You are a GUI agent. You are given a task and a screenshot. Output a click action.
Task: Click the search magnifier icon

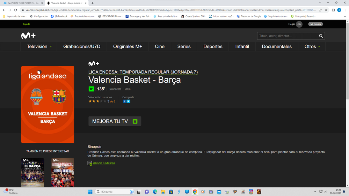(321, 36)
